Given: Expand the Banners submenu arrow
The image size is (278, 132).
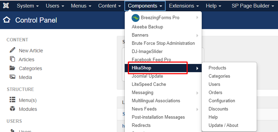Looking at the screenshot, I should (197, 36).
